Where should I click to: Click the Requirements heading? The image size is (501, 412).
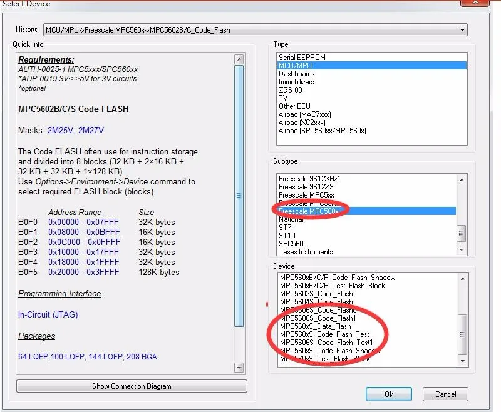[x=46, y=59]
